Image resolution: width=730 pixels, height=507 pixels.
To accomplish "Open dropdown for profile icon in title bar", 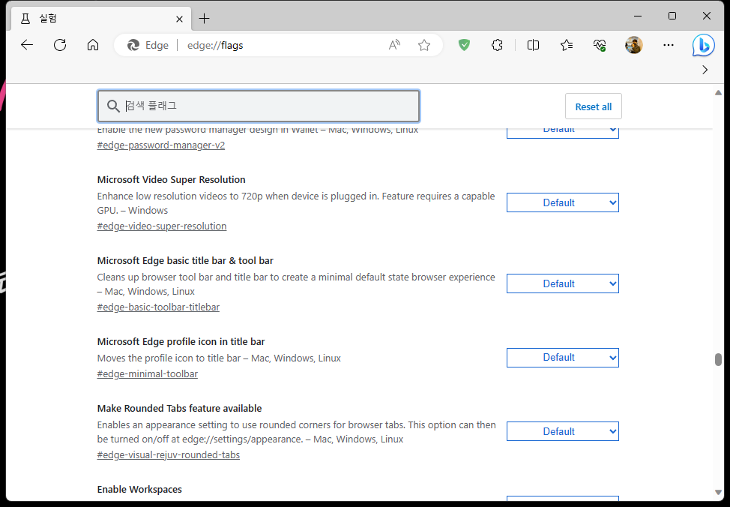I will (x=562, y=358).
